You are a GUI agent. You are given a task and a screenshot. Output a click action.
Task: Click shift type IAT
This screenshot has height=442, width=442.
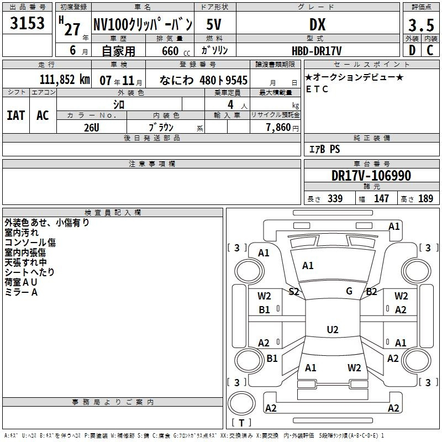16,115
